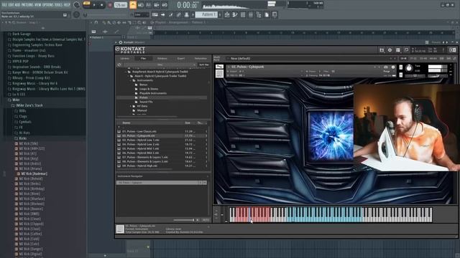
Task: Open the FILE menu
Action: pyautogui.click(x=4, y=5)
